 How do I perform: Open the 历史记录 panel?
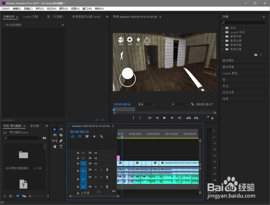(x=228, y=92)
